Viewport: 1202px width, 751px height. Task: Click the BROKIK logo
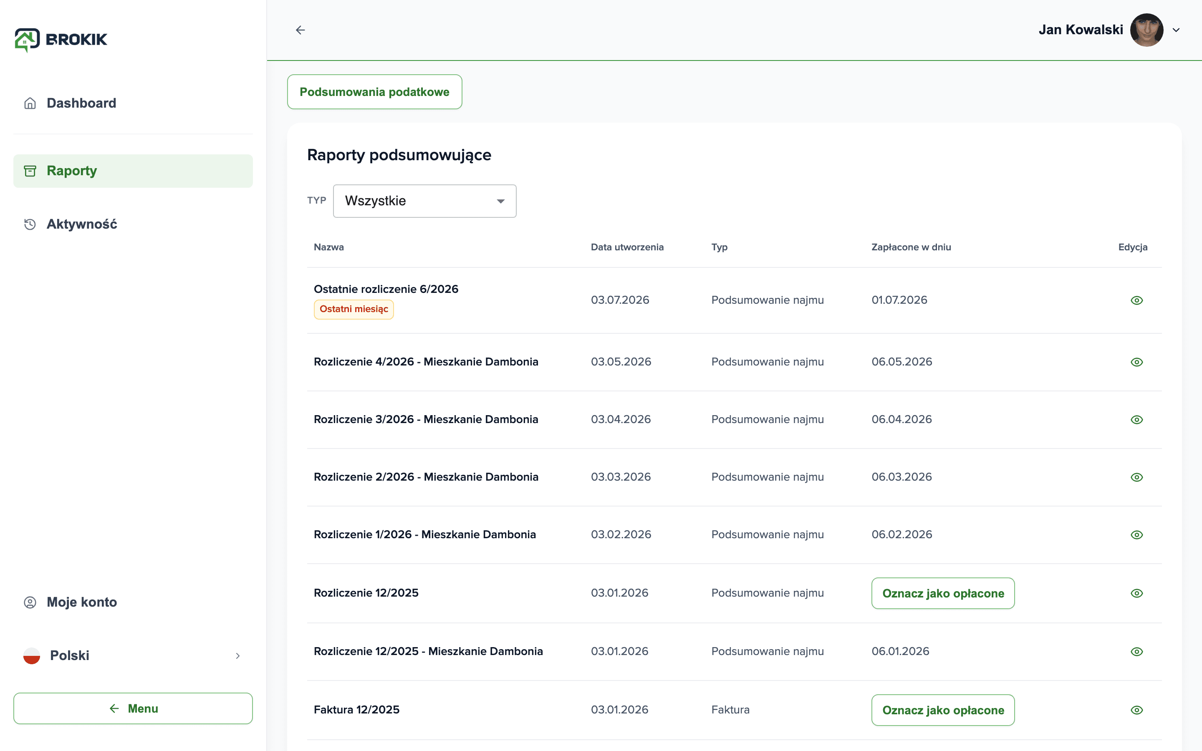(x=61, y=40)
